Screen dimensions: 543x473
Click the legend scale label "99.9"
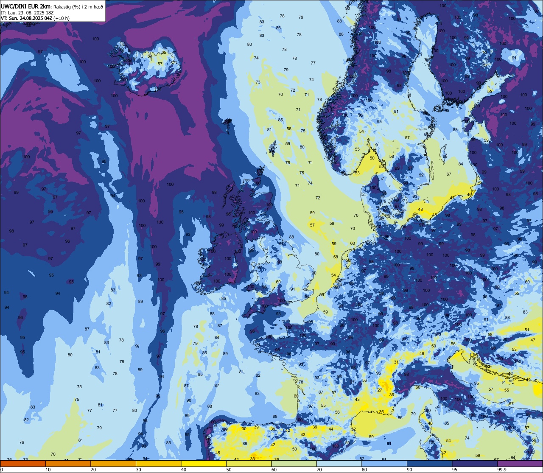[502, 470]
